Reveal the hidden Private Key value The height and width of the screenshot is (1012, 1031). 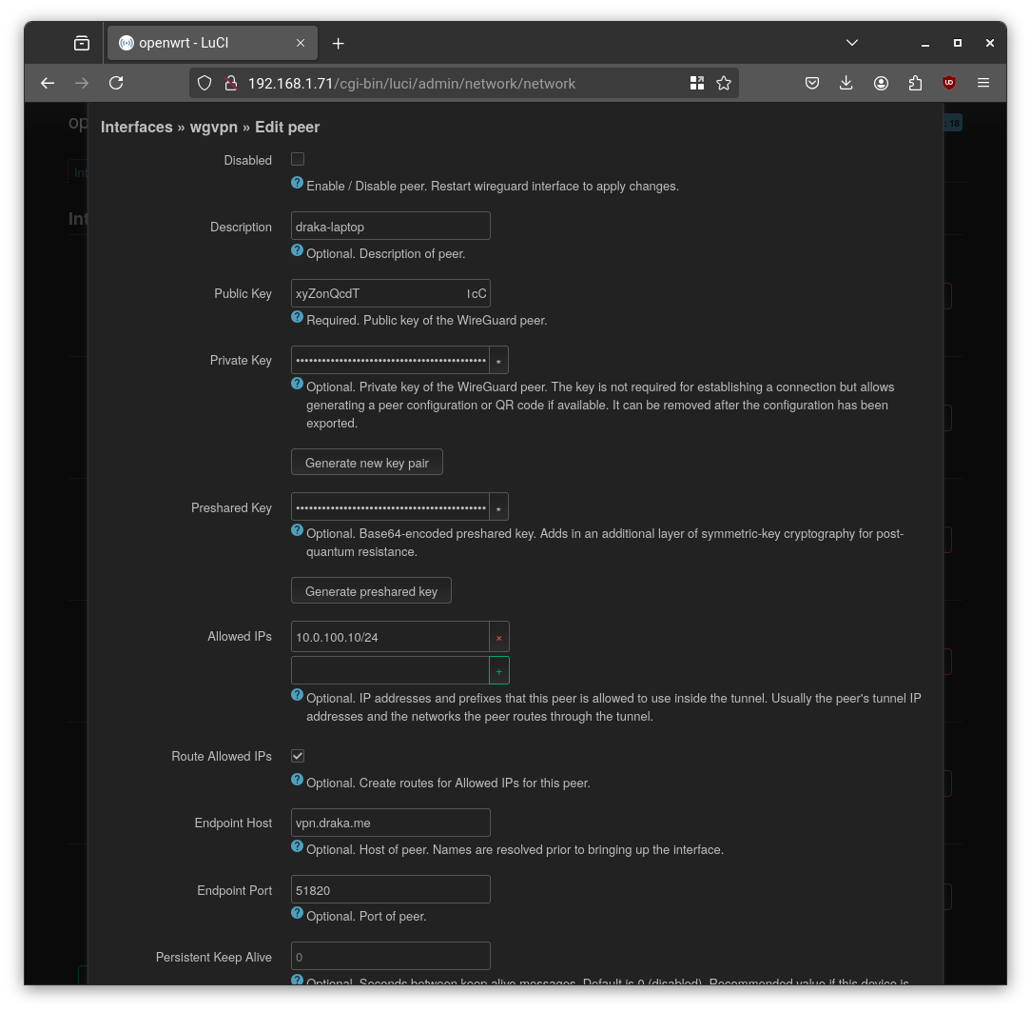[498, 360]
